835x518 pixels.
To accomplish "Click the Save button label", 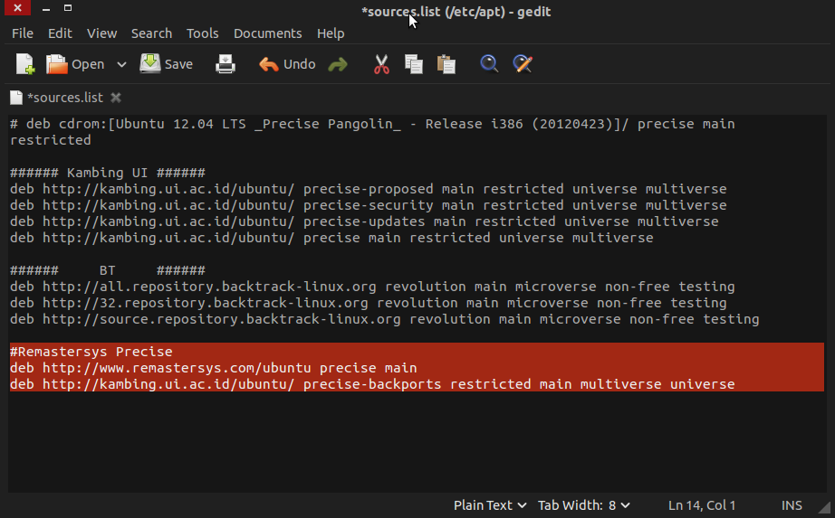I will pos(178,64).
